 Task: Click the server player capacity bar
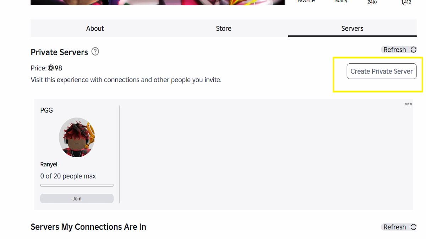click(77, 185)
